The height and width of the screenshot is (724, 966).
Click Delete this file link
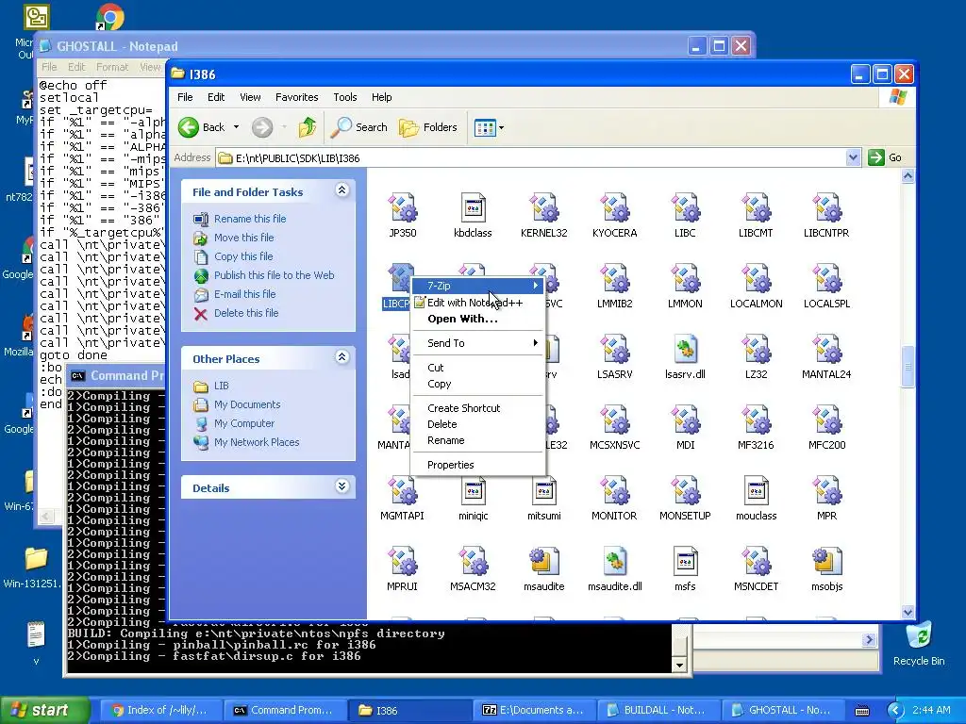(246, 313)
